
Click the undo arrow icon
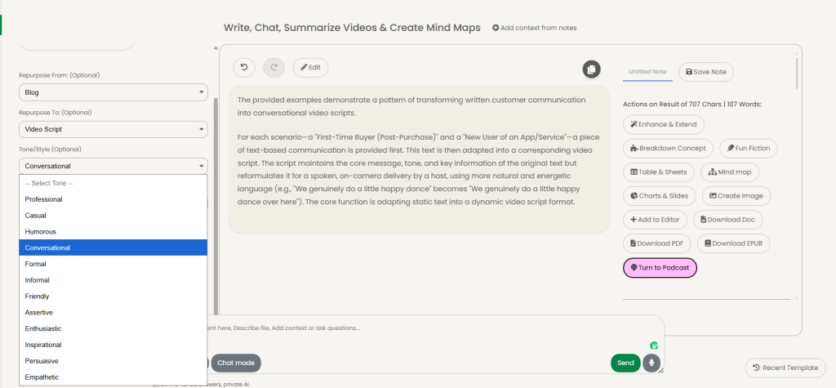[x=243, y=68]
